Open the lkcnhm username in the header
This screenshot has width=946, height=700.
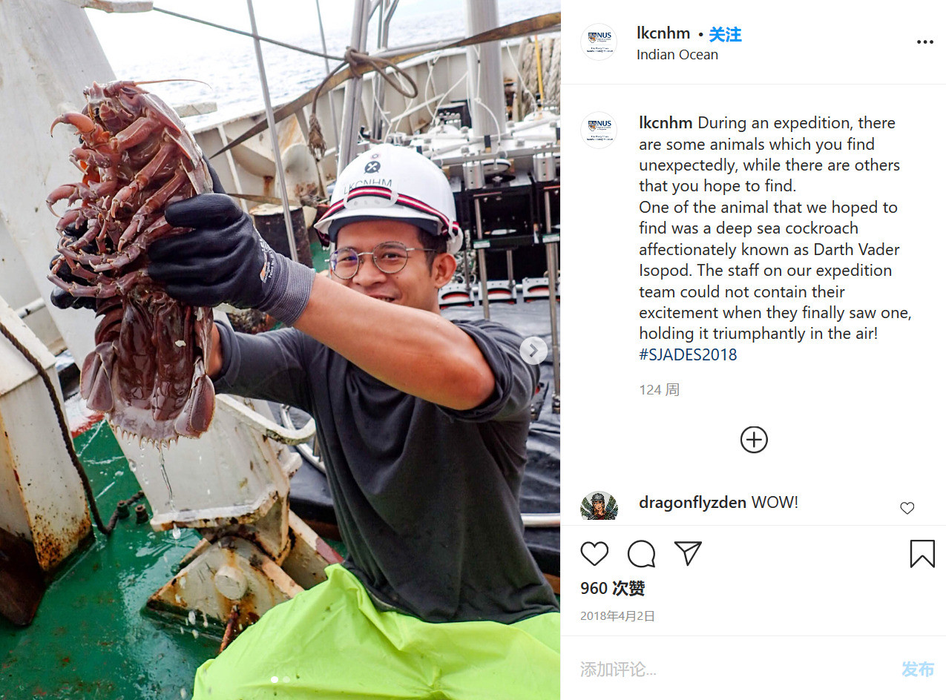tap(663, 34)
